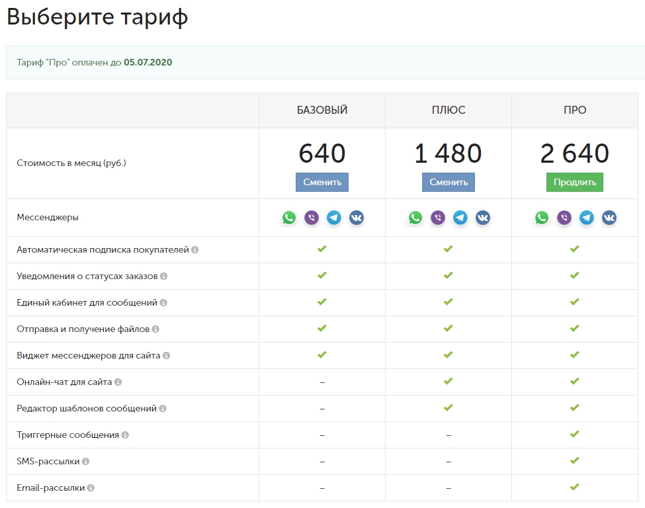Click Viber icon in Плюс column
The height and width of the screenshot is (508, 645).
click(x=438, y=218)
